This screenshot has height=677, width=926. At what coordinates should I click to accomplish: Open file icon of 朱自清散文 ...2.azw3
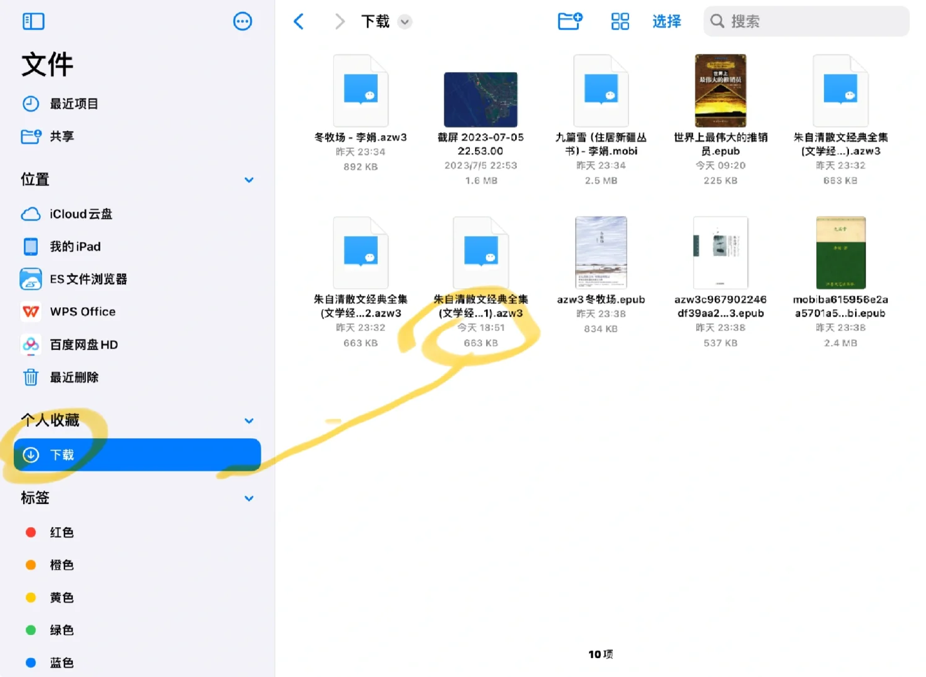361,253
